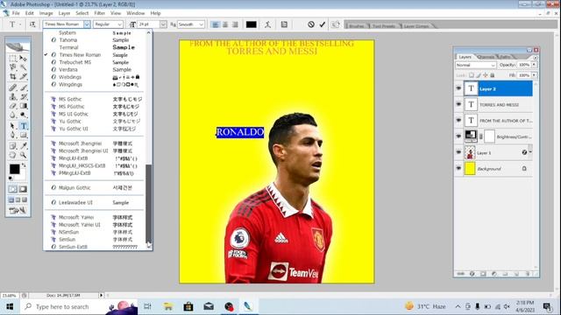Open the Character and Paragraph palettes
Viewport: 561px width, 315px height.
coord(284,24)
